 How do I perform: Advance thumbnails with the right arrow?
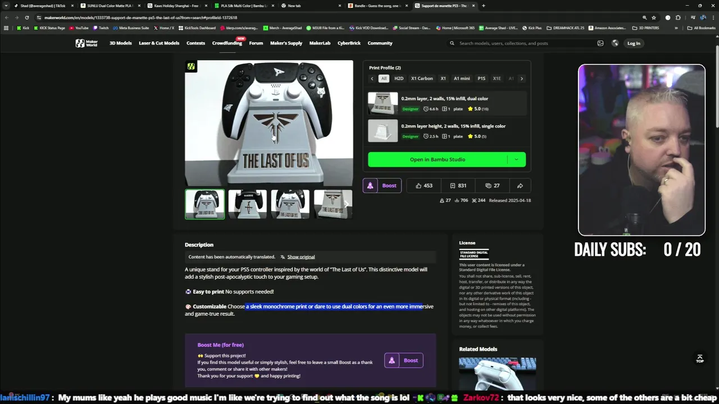[347, 204]
